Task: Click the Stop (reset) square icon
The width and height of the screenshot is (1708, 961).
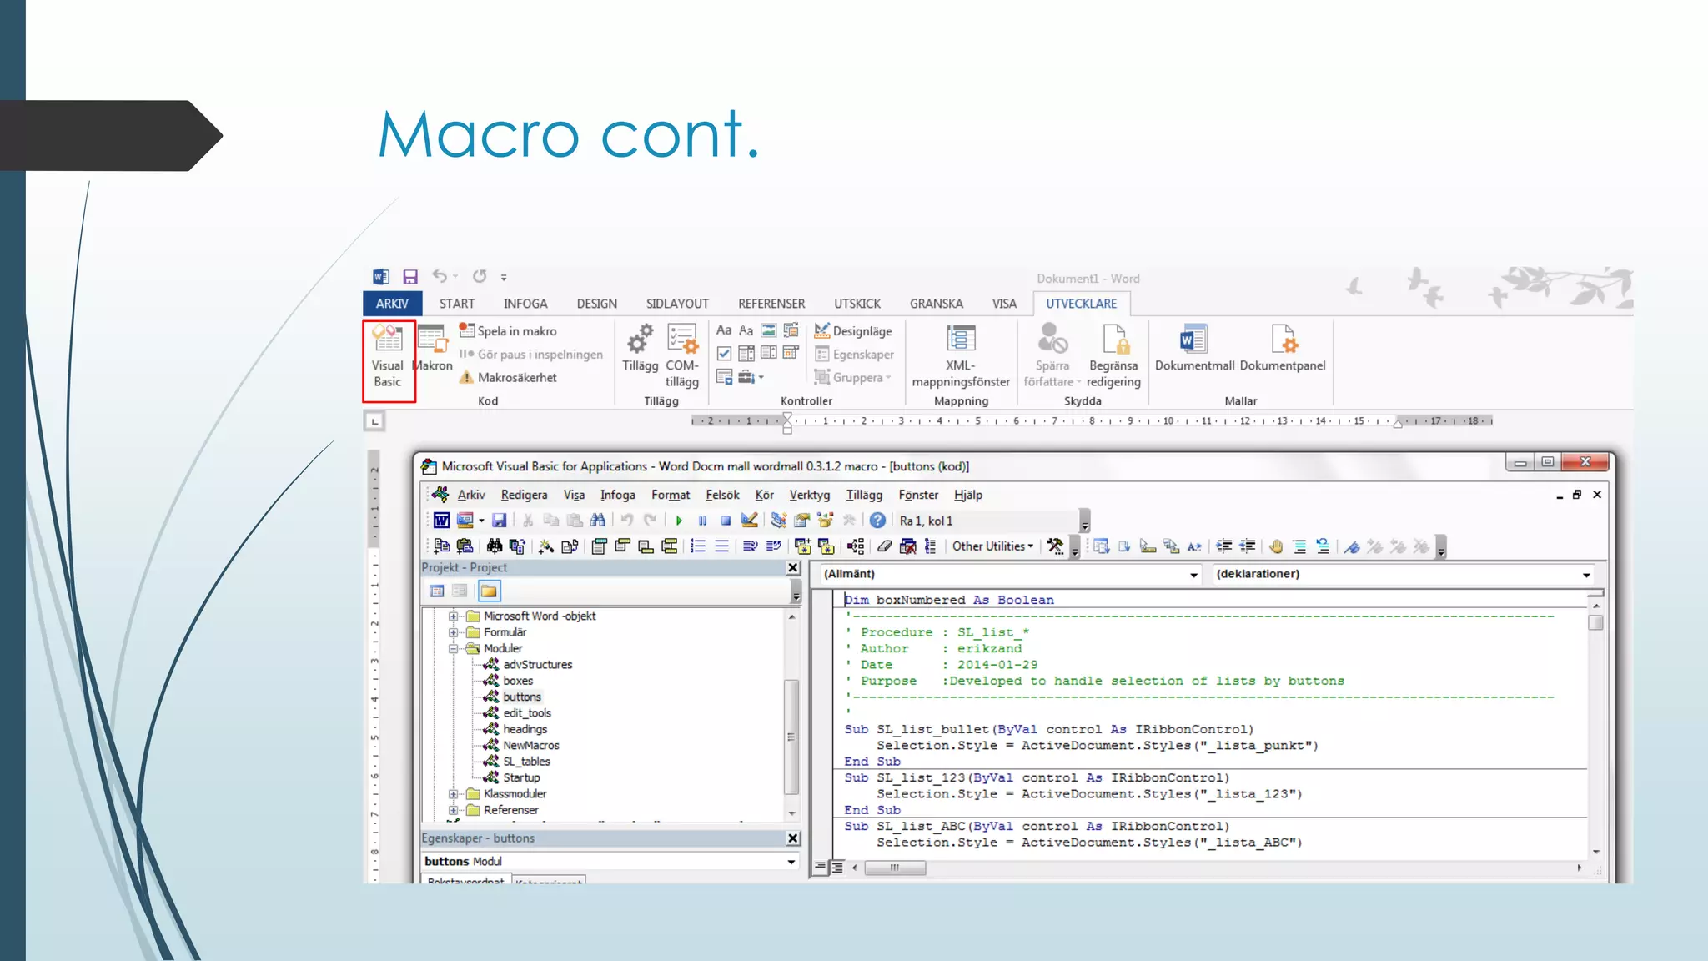Action: [x=726, y=521]
